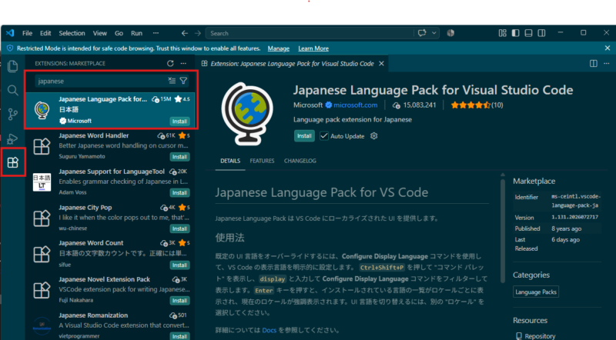Toggle the primary side bar

point(515,33)
